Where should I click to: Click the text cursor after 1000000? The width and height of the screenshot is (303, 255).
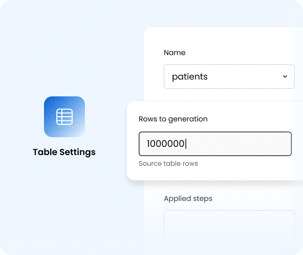click(x=186, y=144)
